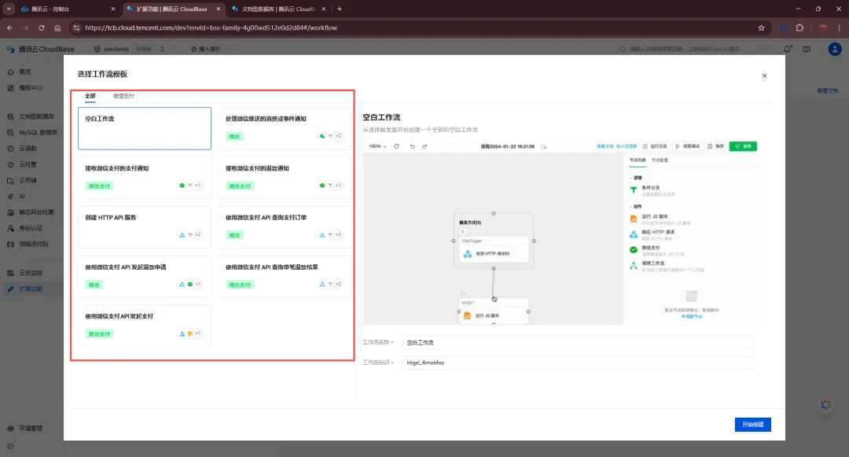Close the 扩展功能 browser tab
This screenshot has width=849, height=457.
[x=219, y=9]
